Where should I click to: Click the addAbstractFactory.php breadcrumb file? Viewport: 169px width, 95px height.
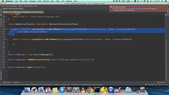[x=28, y=6]
